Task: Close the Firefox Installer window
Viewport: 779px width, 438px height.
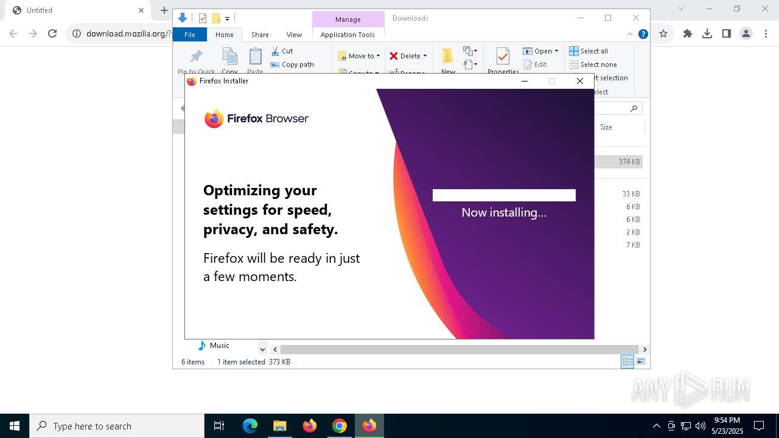Action: (x=580, y=81)
